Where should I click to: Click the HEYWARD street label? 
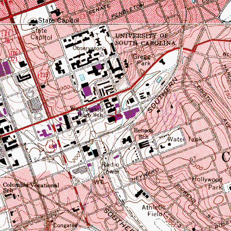click(145, 175)
